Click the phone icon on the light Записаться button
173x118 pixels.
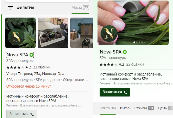[32, 114]
